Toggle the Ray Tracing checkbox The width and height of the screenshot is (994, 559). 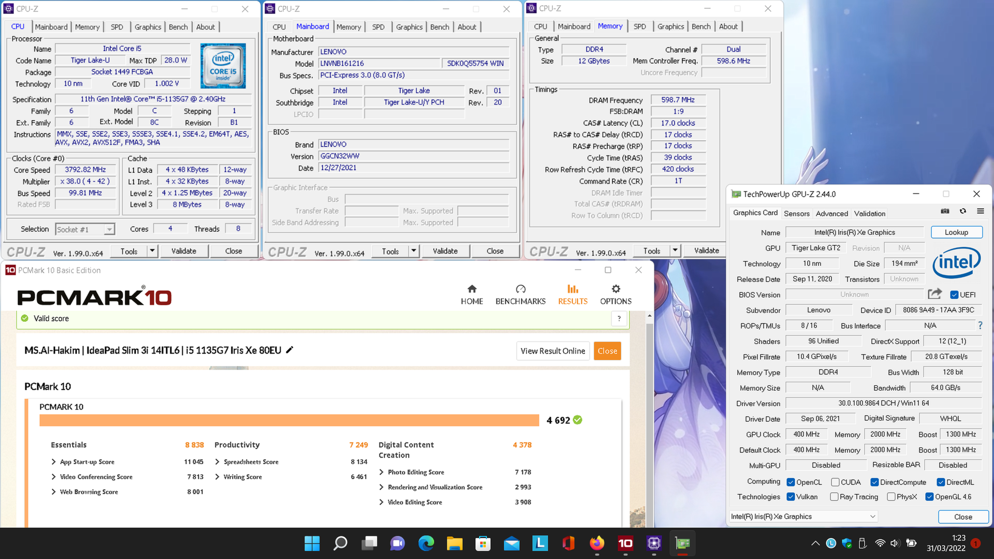tap(834, 496)
